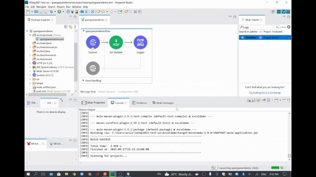Click the user login icon in the toolbar
This screenshot has width=316, height=177.
pyautogui.click(x=77, y=12)
